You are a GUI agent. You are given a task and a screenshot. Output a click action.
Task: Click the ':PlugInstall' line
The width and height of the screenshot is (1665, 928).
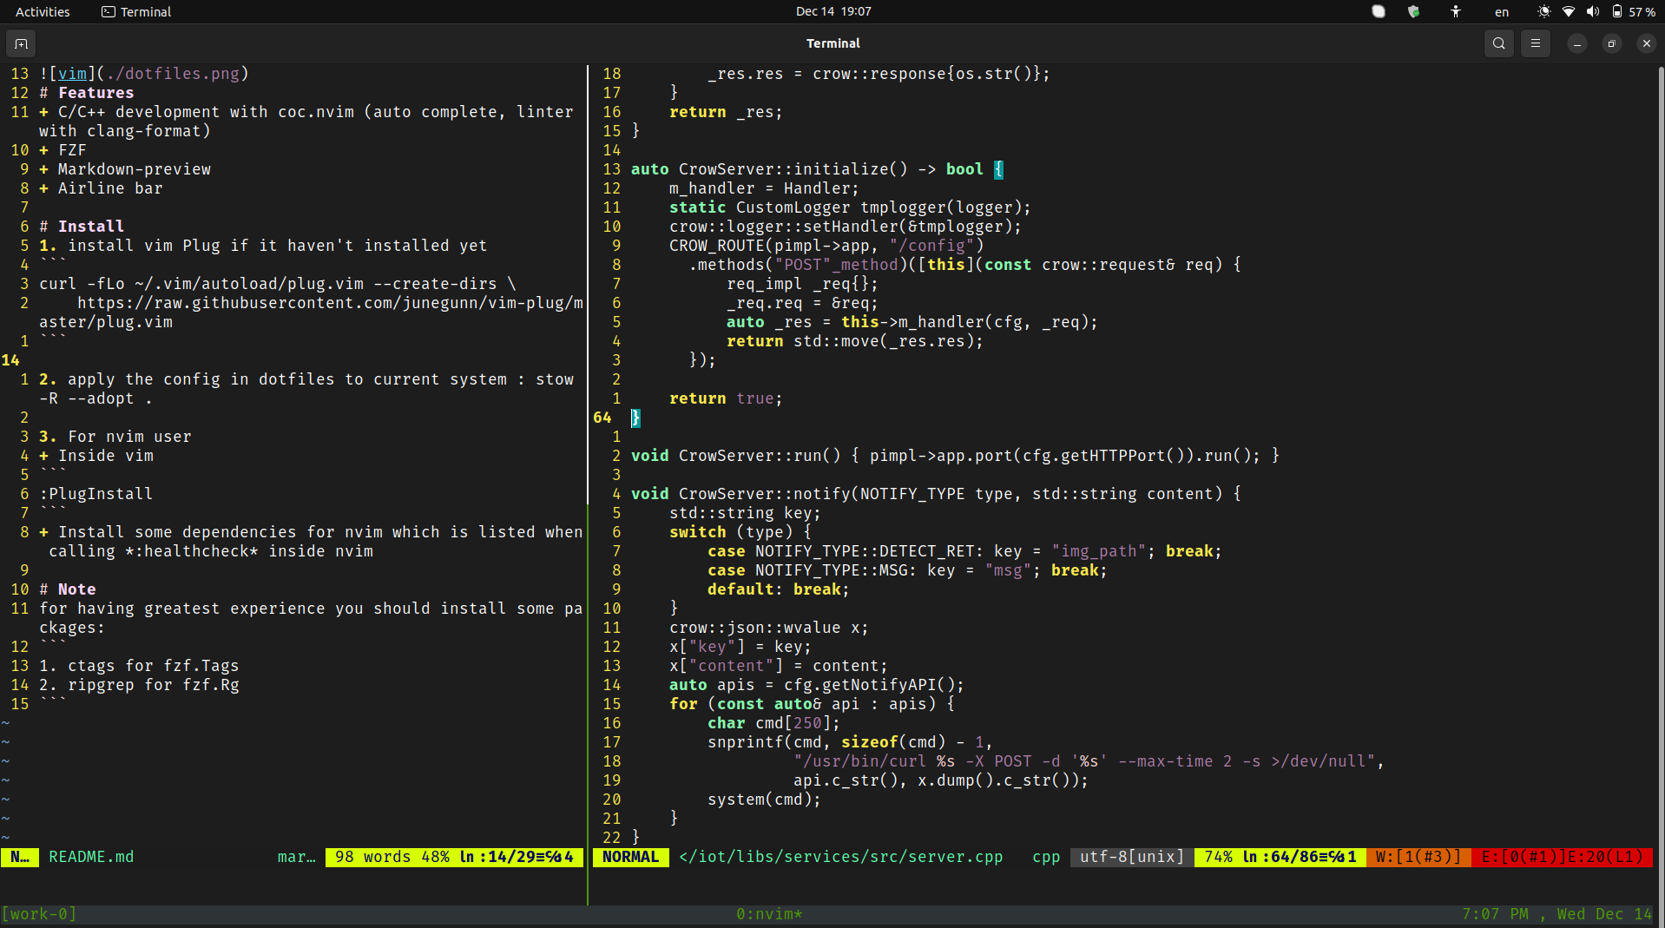click(x=96, y=494)
